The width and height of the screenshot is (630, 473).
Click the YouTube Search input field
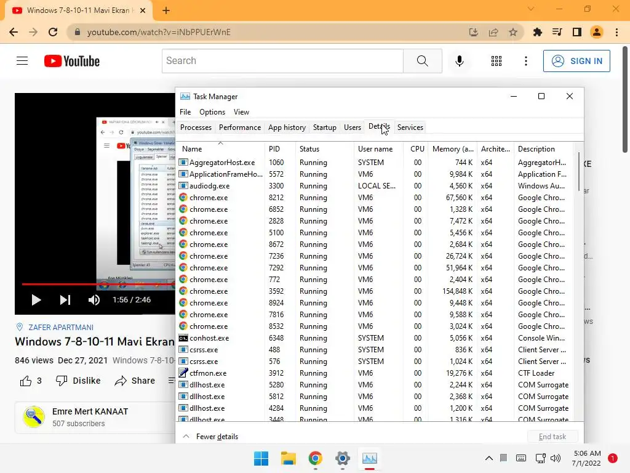282,61
